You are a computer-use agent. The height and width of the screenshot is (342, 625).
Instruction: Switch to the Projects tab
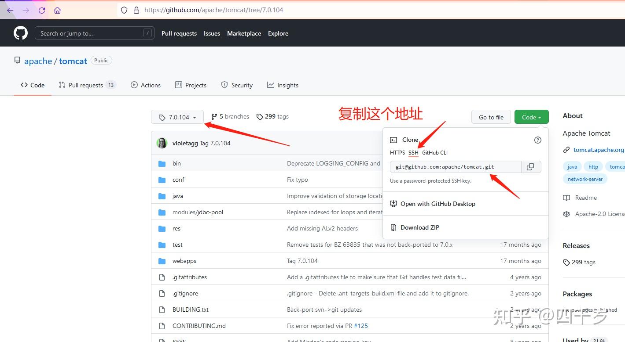coord(191,85)
